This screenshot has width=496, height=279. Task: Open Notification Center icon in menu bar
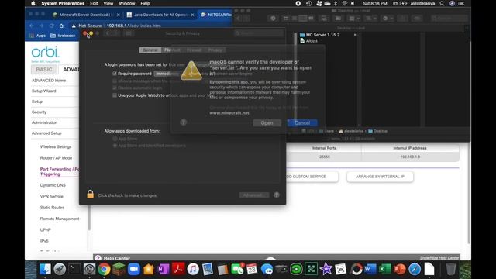[x=461, y=3]
